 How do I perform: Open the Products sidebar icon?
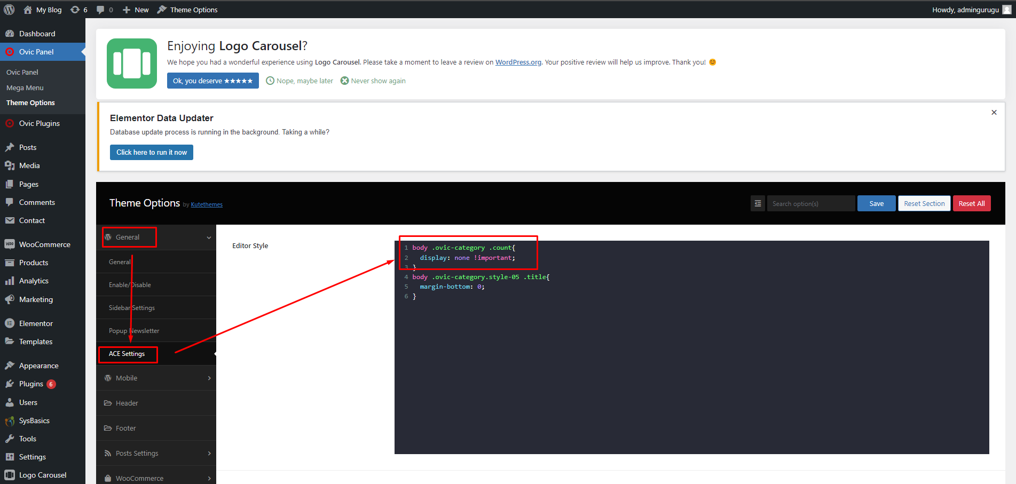click(x=10, y=263)
